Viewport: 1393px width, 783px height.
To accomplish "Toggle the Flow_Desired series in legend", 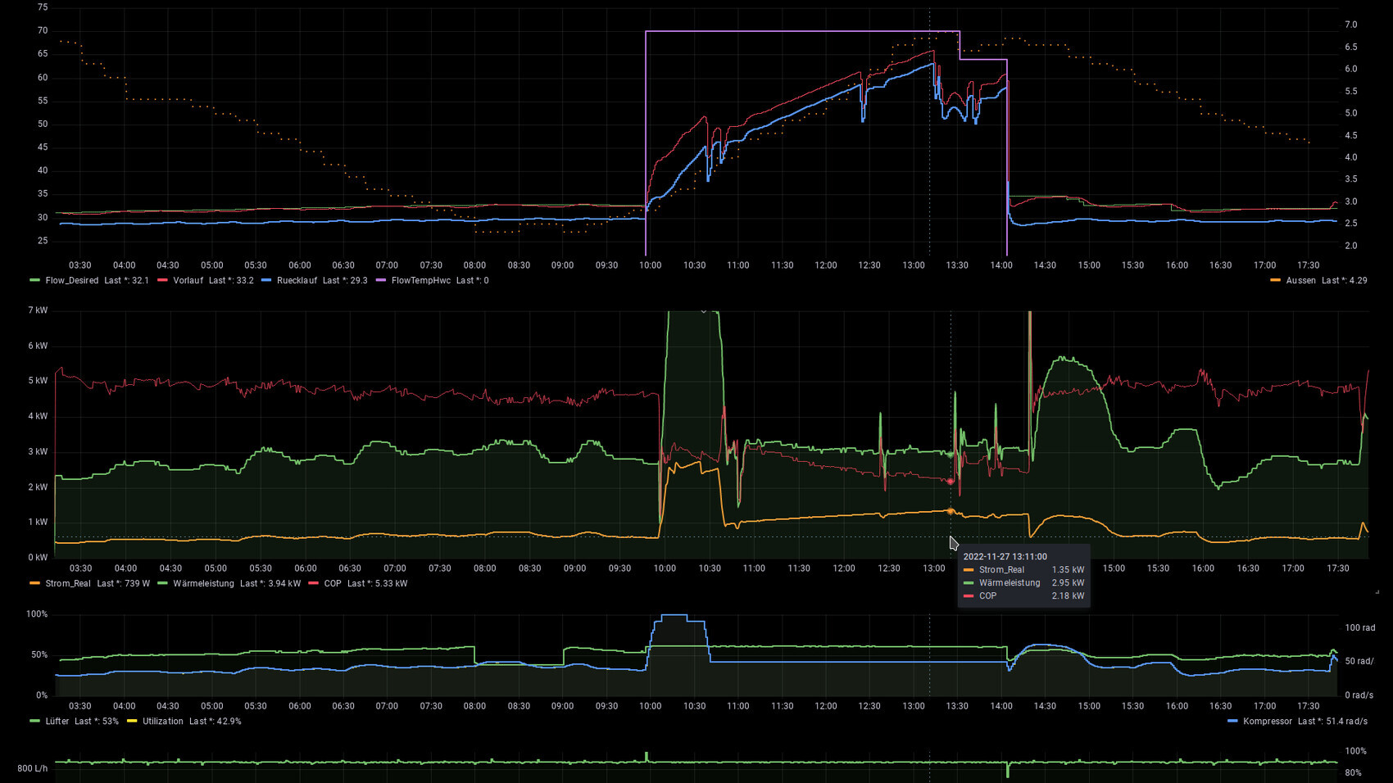I will click(72, 281).
